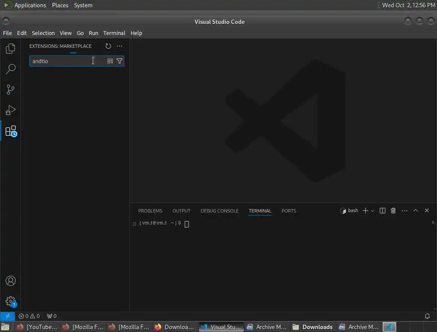Viewport: 437px width, 332px height.
Task: Open the System menu in top bar
Action: tap(83, 5)
